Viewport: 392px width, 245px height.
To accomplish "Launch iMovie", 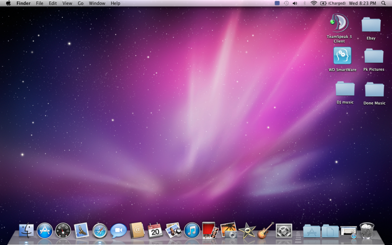I will point(246,230).
